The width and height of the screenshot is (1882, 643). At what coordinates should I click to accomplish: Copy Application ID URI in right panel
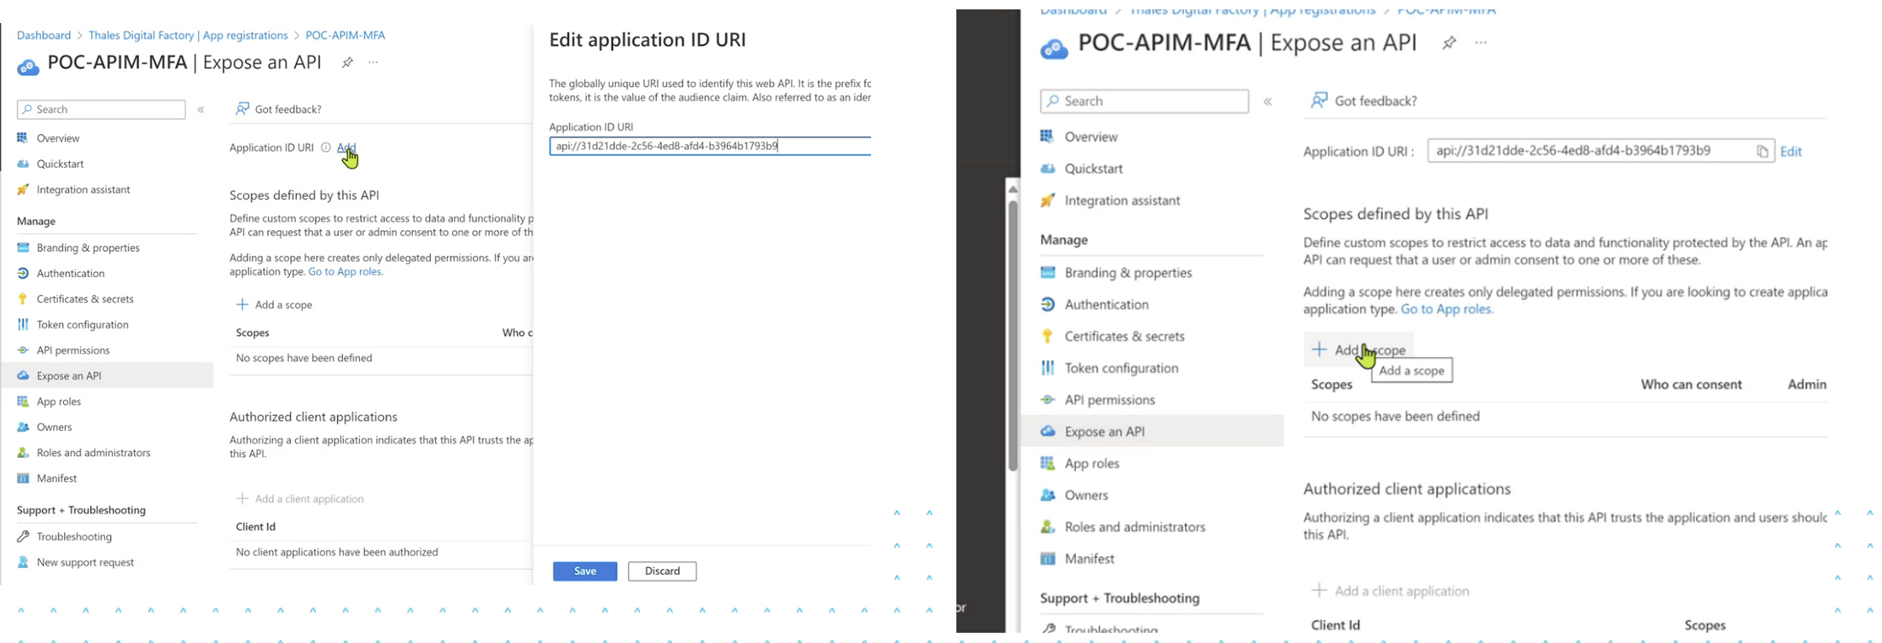click(1762, 152)
